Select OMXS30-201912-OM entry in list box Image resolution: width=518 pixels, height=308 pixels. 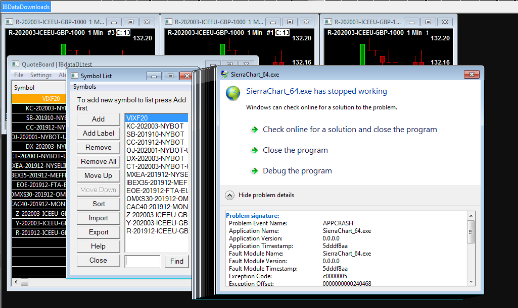pos(157,199)
